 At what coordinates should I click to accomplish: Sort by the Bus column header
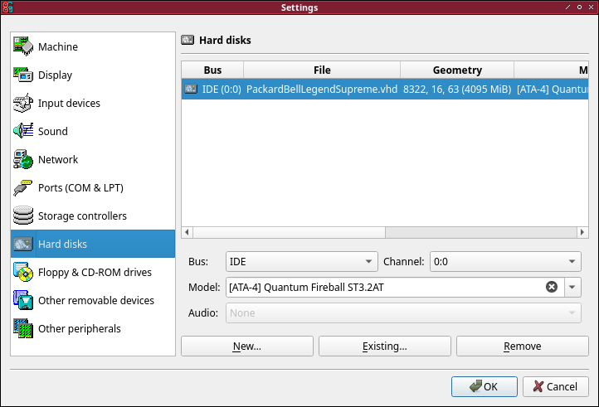(212, 70)
